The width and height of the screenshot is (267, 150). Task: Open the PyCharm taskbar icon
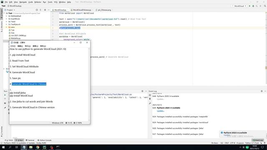coord(45,147)
